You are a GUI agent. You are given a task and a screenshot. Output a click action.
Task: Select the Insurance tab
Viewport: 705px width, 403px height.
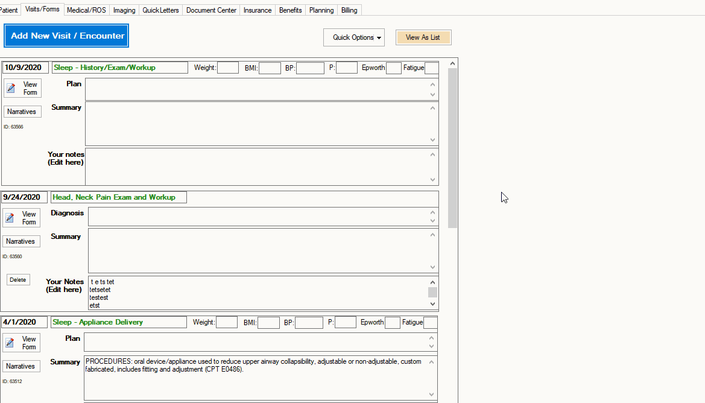click(x=258, y=10)
